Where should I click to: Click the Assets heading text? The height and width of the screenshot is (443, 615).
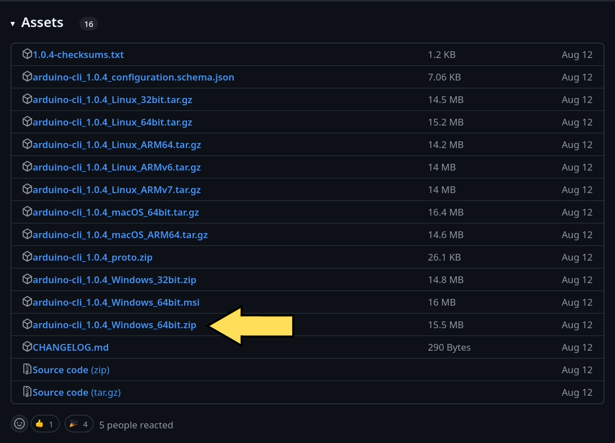click(x=42, y=23)
